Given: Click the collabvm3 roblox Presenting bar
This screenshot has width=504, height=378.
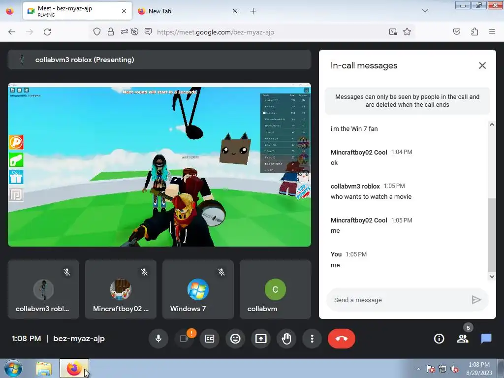Looking at the screenshot, I should [159, 60].
